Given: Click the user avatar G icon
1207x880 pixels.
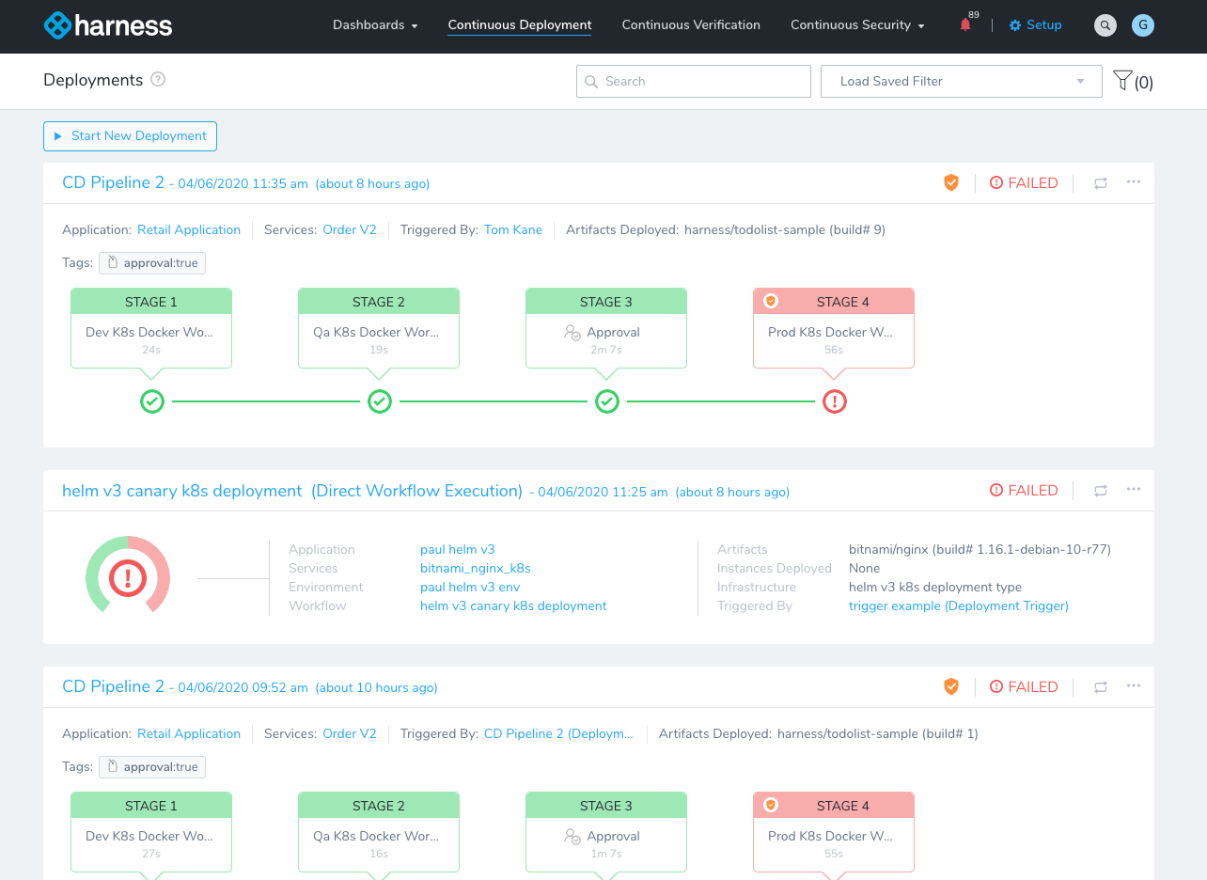Looking at the screenshot, I should pos(1142,25).
